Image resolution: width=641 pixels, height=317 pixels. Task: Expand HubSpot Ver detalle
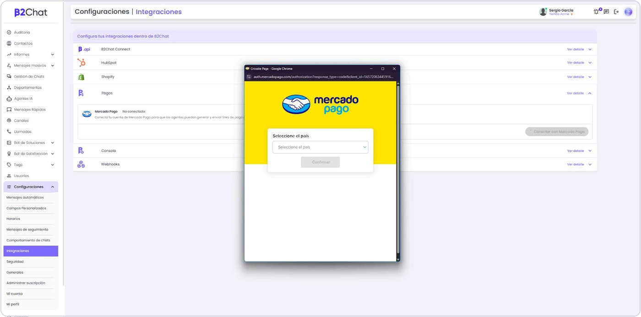click(579, 63)
